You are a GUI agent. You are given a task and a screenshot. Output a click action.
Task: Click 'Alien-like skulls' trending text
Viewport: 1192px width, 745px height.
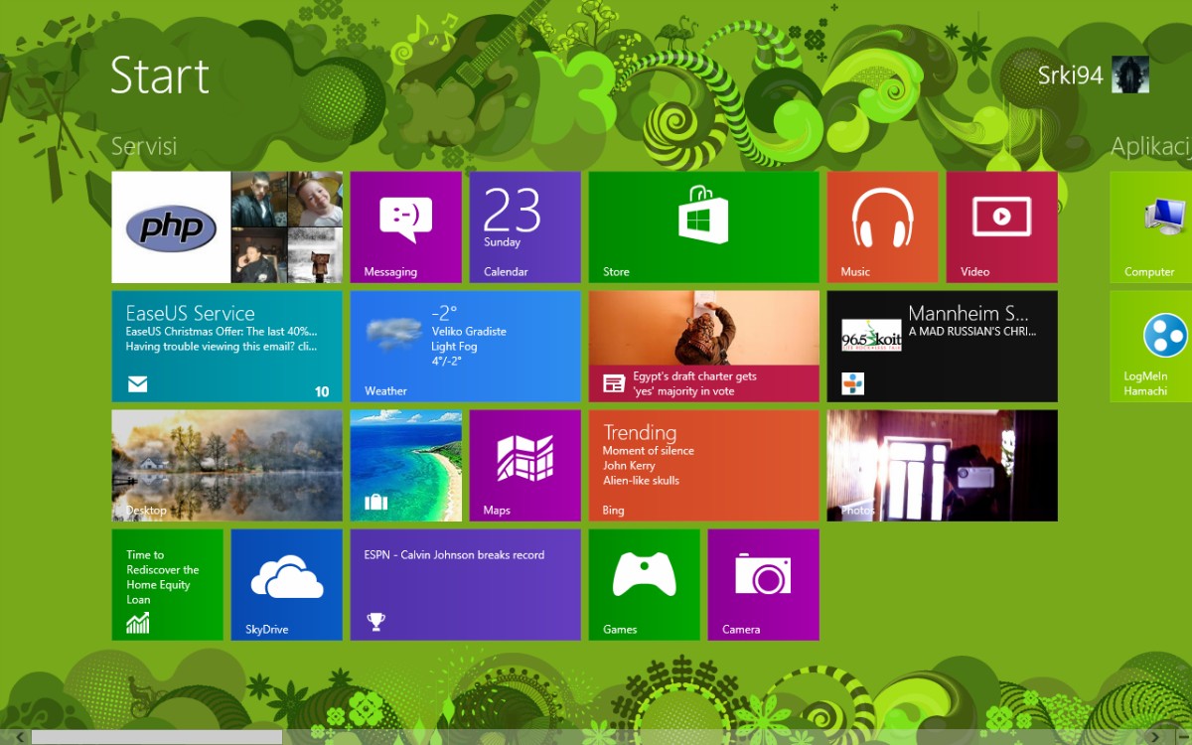(641, 481)
